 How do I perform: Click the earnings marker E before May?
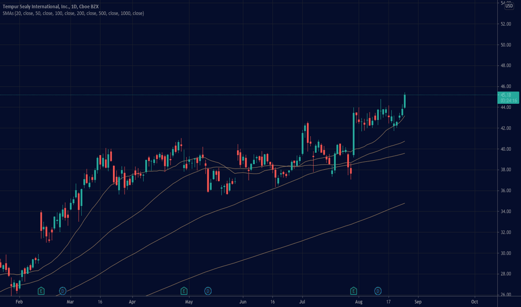(184, 291)
